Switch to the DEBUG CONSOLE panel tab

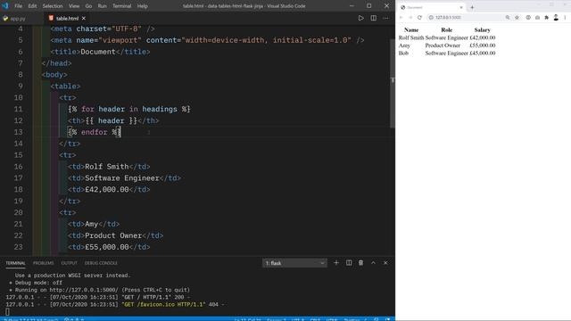(101, 263)
